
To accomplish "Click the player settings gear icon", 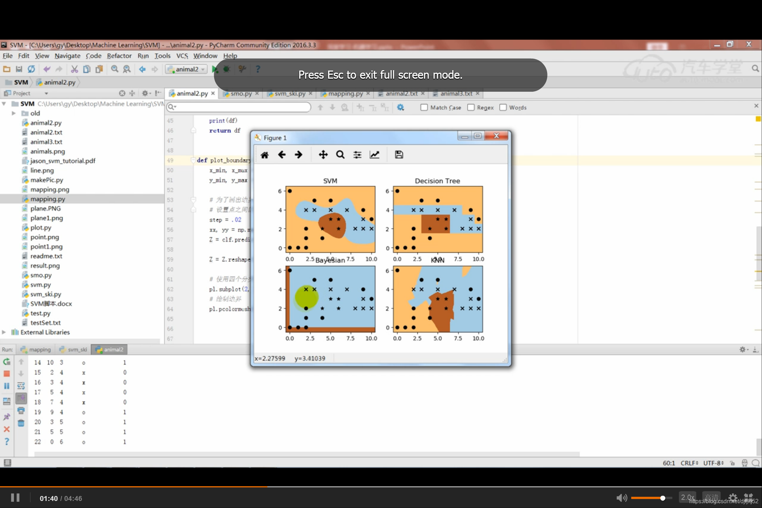I will [732, 498].
